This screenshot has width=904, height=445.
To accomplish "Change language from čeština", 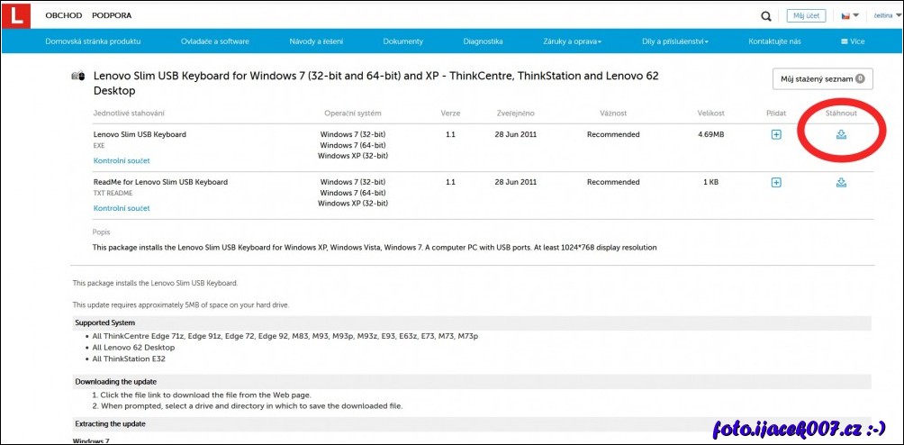I will (885, 15).
